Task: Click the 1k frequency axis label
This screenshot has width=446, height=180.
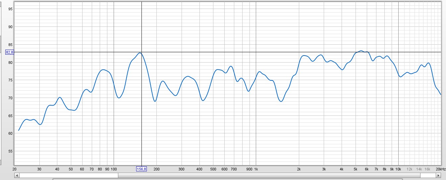Action: [256, 169]
